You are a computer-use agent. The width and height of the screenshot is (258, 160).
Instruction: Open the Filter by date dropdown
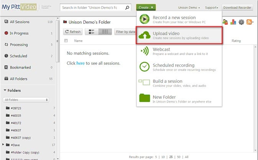point(125,32)
